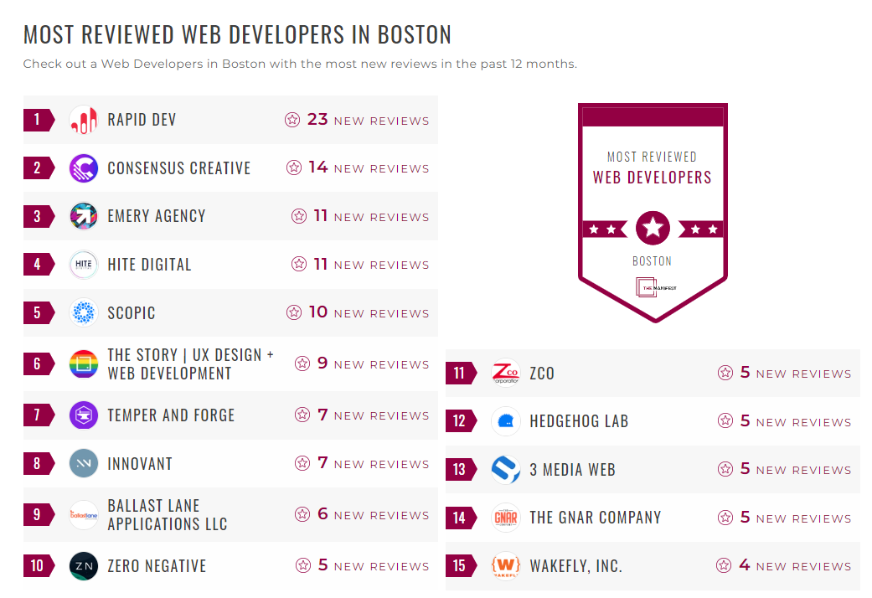This screenshot has width=872, height=598.
Task: Select the rainbow logo for The Story
Action: pos(83,363)
